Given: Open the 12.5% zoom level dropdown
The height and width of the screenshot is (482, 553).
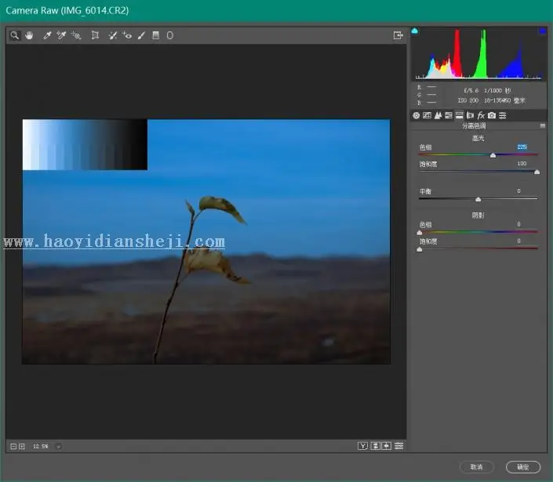Looking at the screenshot, I should (59, 447).
